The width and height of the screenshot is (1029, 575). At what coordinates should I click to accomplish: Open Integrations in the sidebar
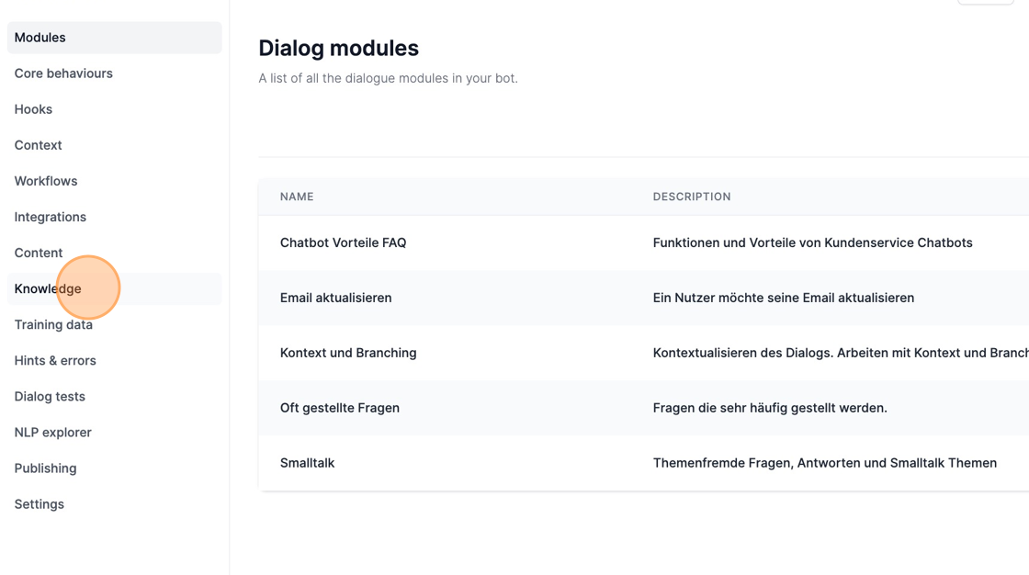coord(114,217)
